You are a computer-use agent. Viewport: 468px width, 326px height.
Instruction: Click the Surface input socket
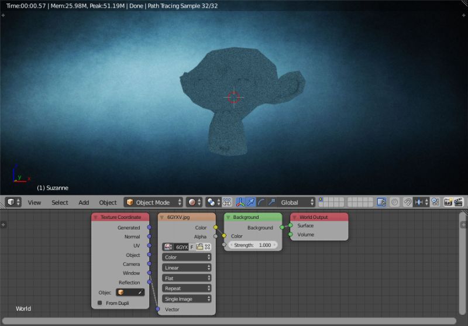[x=290, y=225]
